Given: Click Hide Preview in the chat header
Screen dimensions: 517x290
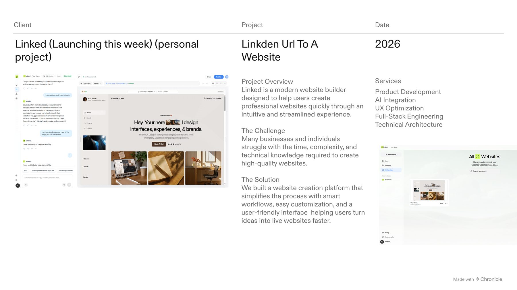Looking at the screenshot, I should pos(49,76).
